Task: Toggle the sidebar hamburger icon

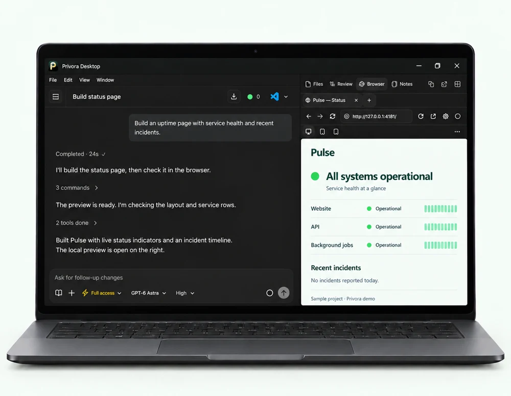Action: [x=56, y=97]
